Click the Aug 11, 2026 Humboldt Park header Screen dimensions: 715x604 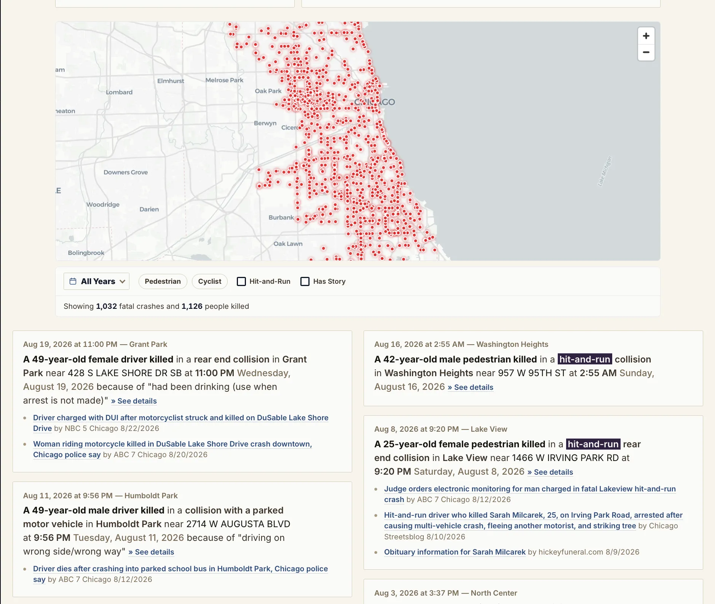click(x=100, y=496)
